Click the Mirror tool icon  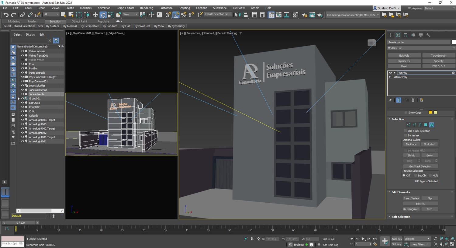pyautogui.click(x=238, y=15)
